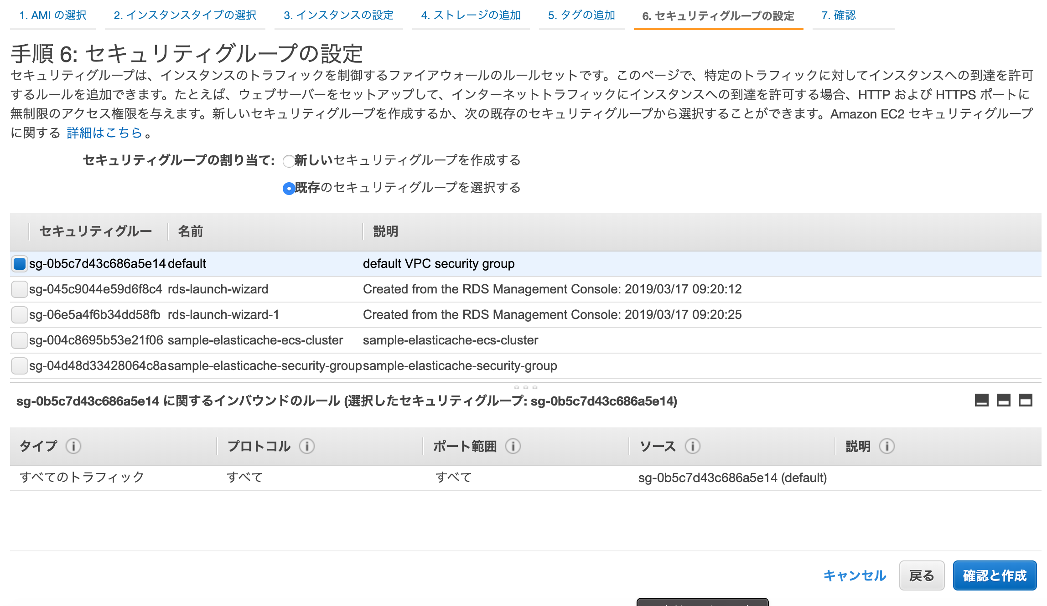Click the 確認と作成 button

pyautogui.click(x=995, y=576)
